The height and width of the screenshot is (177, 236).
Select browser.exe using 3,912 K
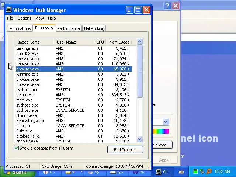(74, 79)
